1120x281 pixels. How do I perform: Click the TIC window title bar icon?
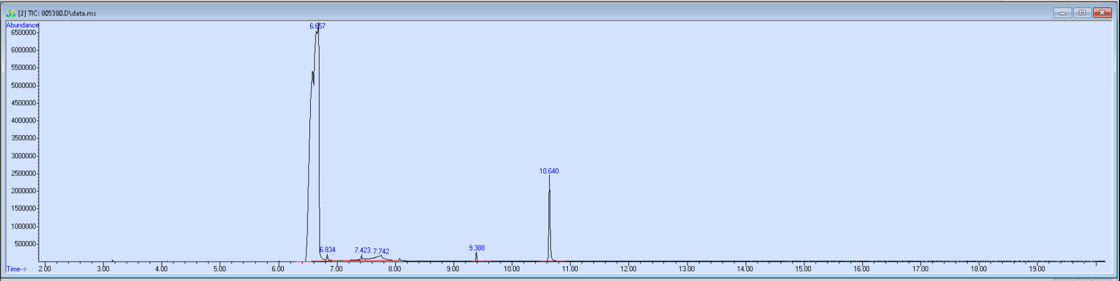click(x=11, y=13)
